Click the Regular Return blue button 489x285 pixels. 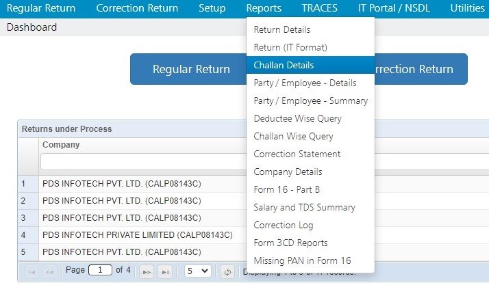tap(191, 69)
